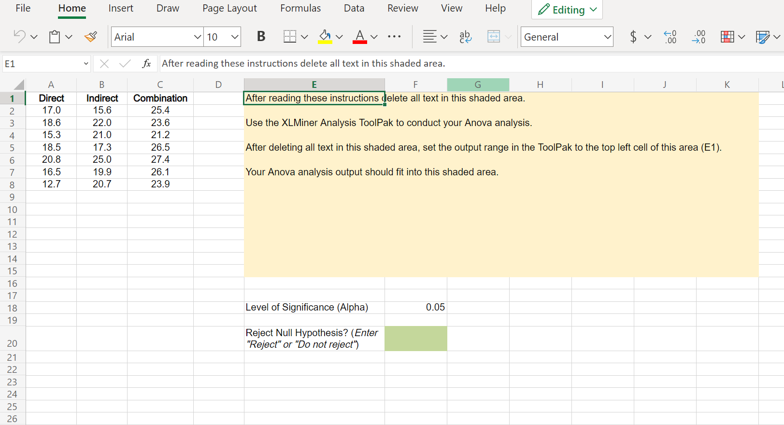Click the Indirect header cell
Viewport: 784px width, 425px height.
(102, 98)
